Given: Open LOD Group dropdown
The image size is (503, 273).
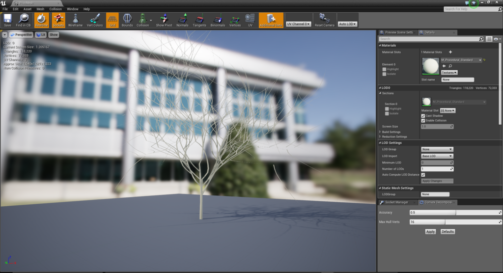Looking at the screenshot, I should 437,149.
